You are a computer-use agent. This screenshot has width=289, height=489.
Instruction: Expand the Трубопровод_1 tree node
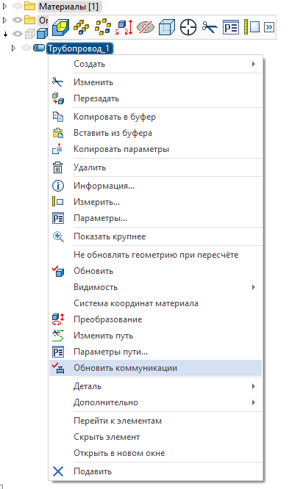13,48
